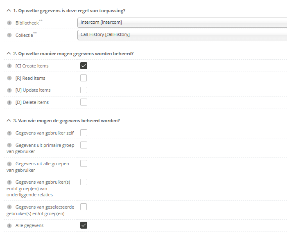Uncheck the Create items checkbox
Viewport: 287px width, 236px height.
(x=84, y=65)
